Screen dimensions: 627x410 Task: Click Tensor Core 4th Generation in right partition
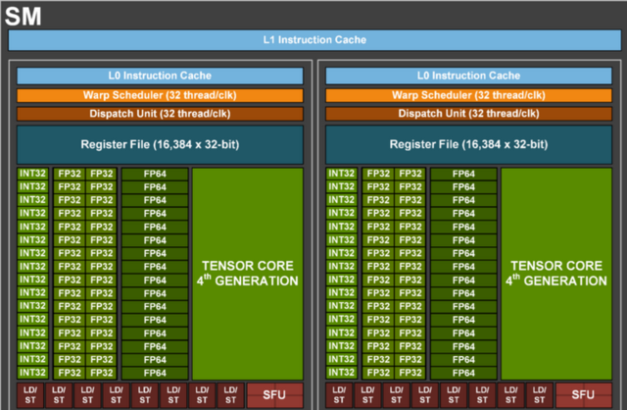coord(556,274)
